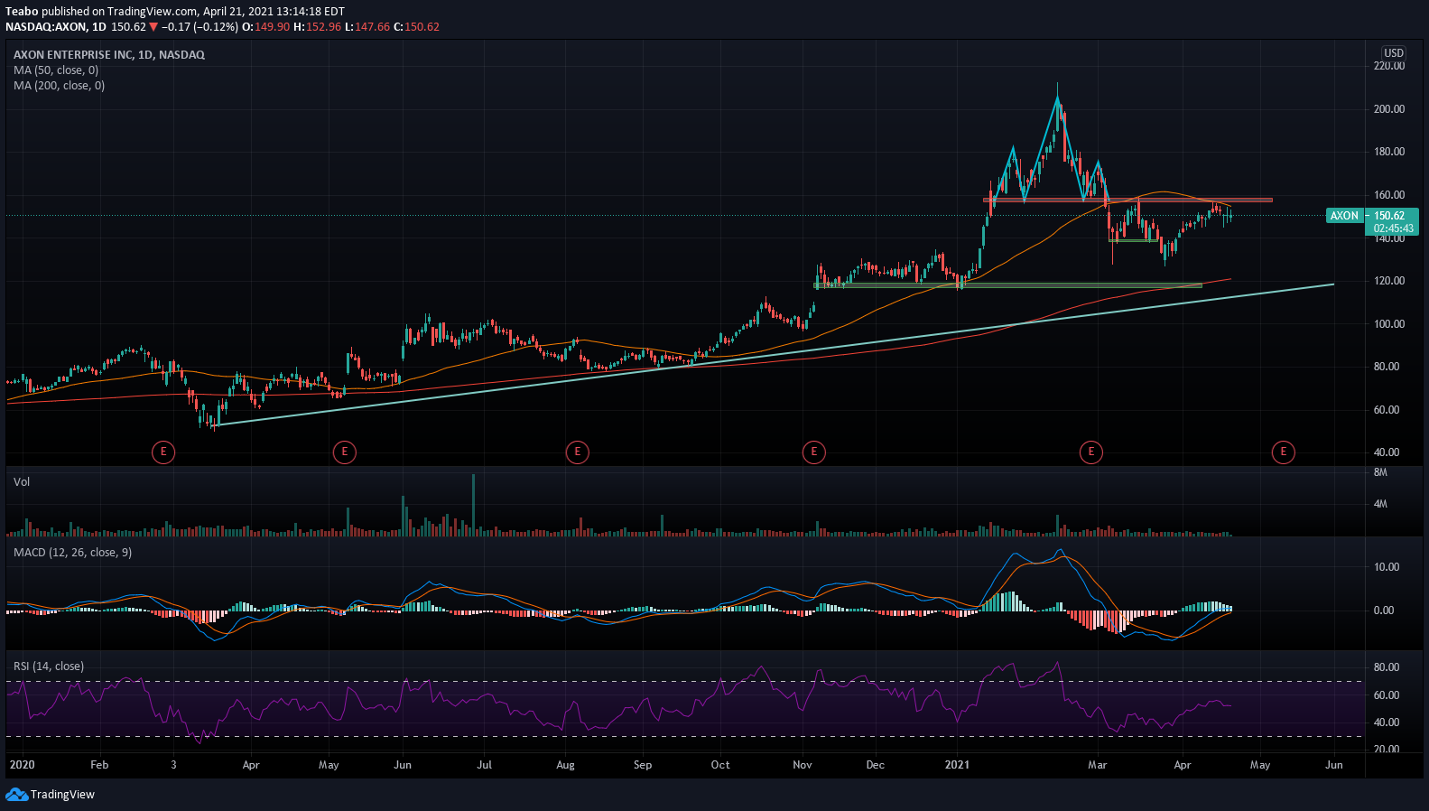Click the Jul label on time axis
Viewport: 1429px width, 811px height.
485,765
